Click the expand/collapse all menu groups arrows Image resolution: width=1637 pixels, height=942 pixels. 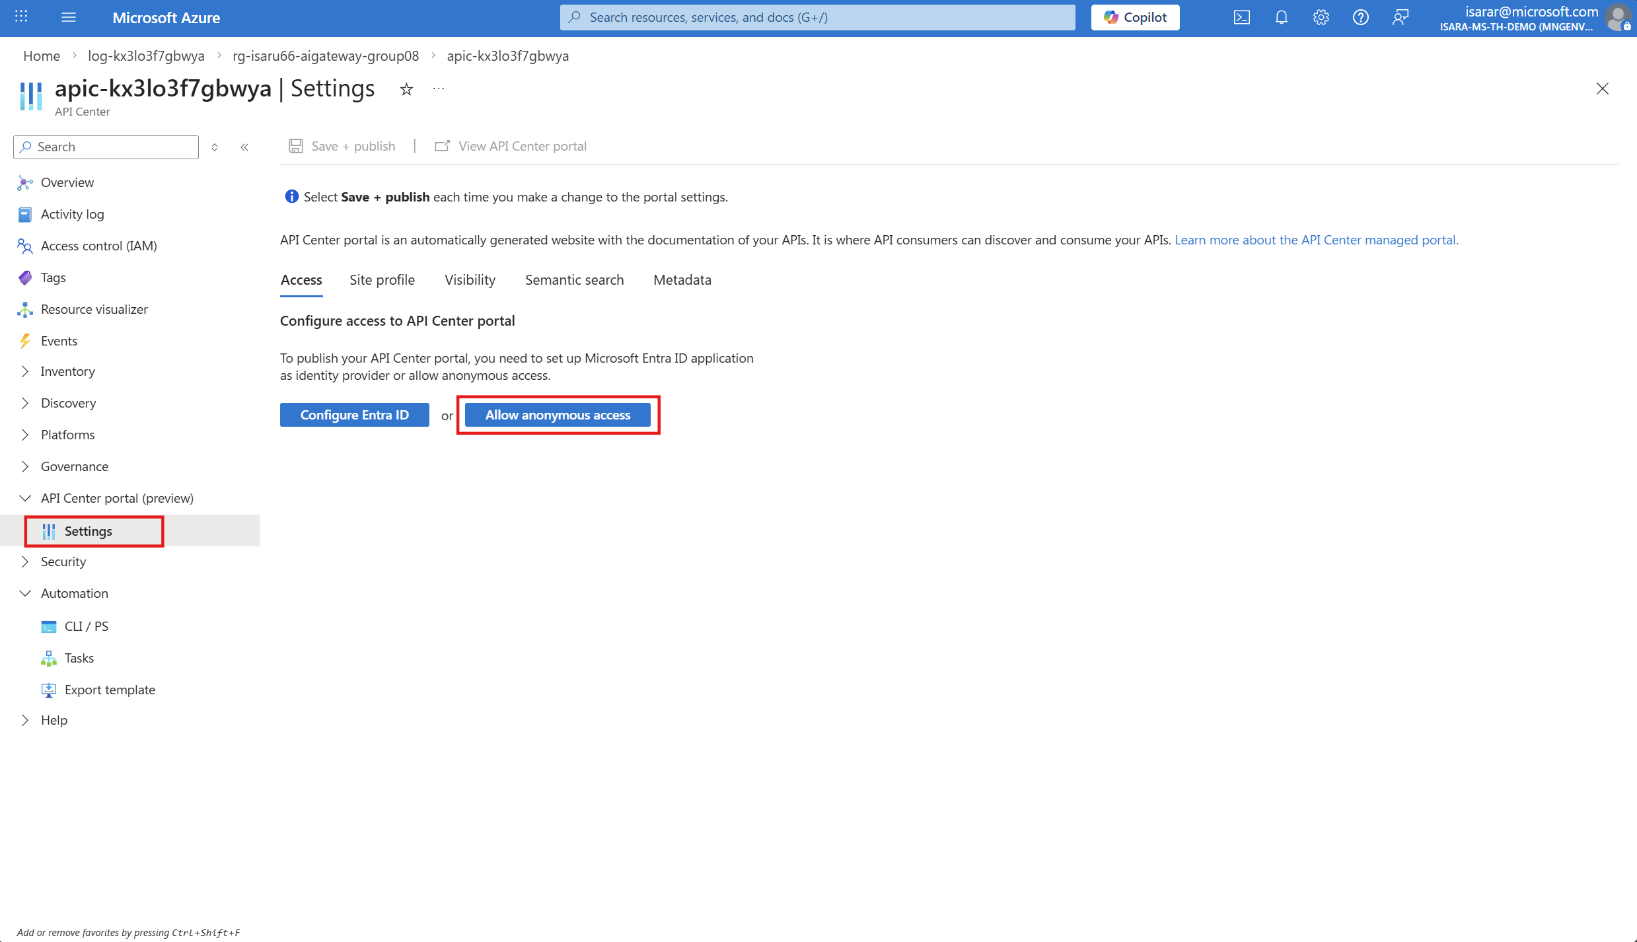coord(215,147)
